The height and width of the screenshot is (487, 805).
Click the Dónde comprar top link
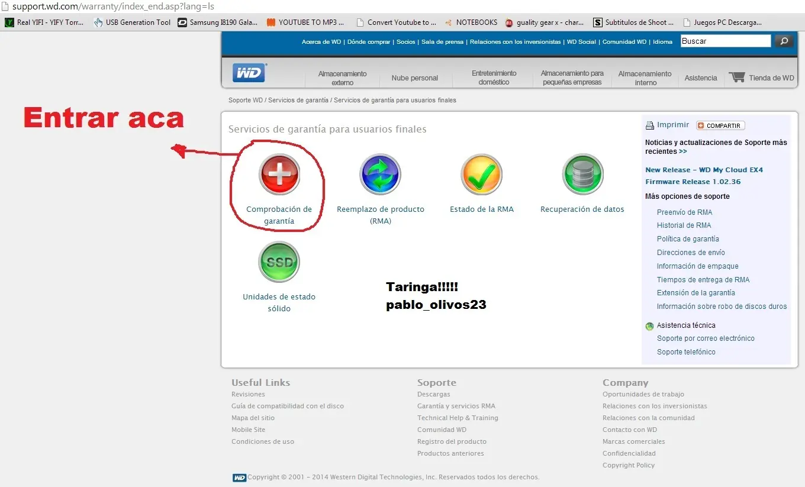click(x=369, y=42)
